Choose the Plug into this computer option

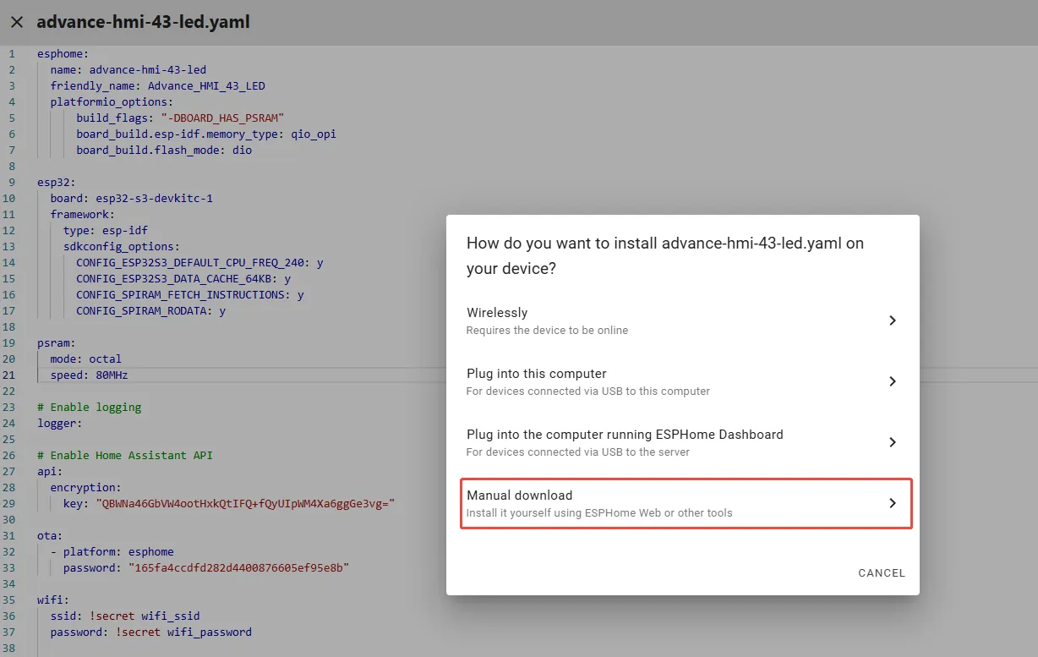pyautogui.click(x=592, y=381)
